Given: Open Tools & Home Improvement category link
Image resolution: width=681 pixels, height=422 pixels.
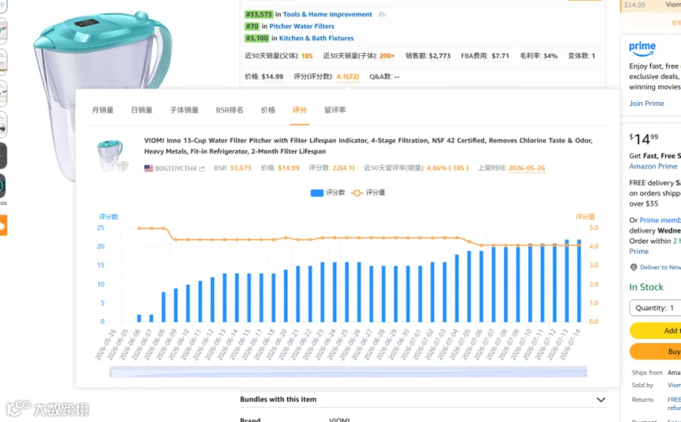Looking at the screenshot, I should [x=328, y=14].
